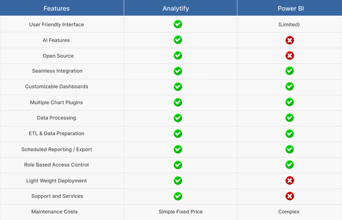Click Analytify's check for User Friendly Interface
342x220 pixels.
point(178,24)
